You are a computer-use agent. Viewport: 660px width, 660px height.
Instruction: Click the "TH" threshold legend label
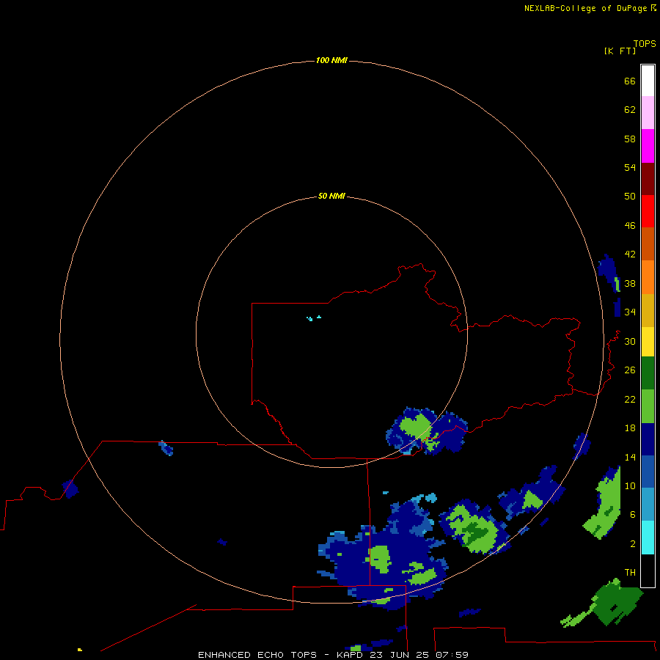click(x=630, y=573)
